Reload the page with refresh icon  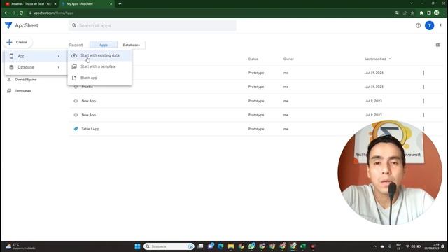tap(21, 13)
